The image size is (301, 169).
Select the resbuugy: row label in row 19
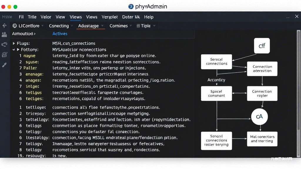pyautogui.click(x=36, y=156)
